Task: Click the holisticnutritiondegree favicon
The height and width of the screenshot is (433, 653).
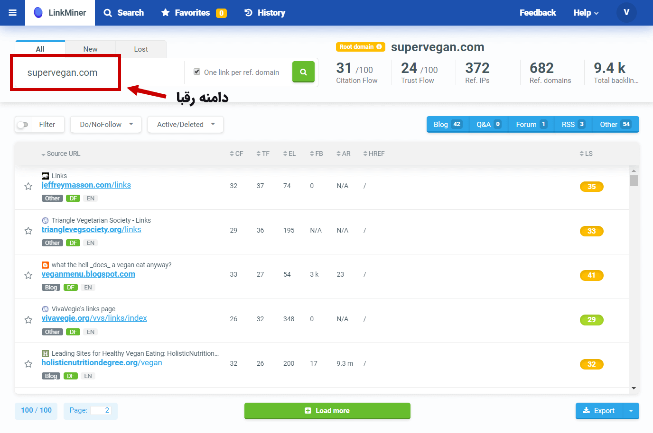Action: [45, 353]
